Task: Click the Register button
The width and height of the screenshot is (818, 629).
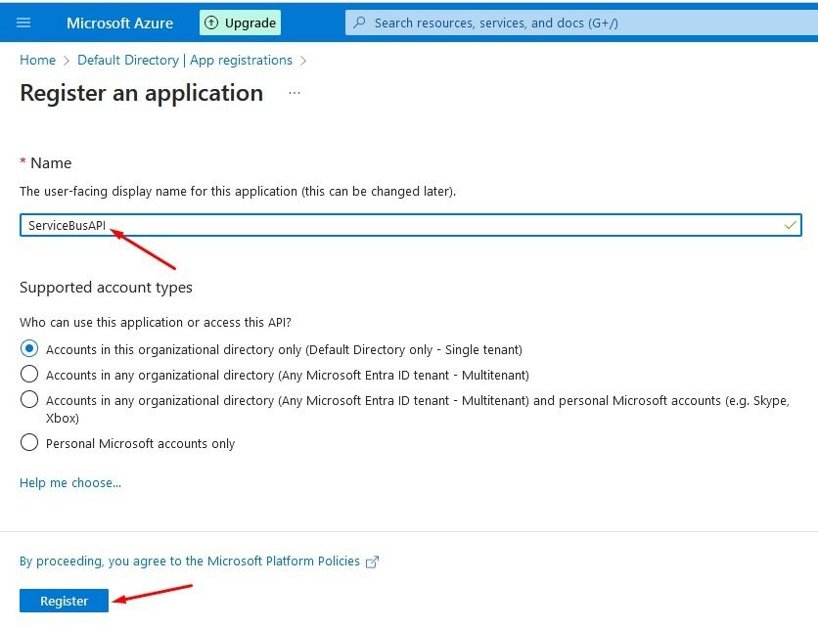Action: pos(65,601)
